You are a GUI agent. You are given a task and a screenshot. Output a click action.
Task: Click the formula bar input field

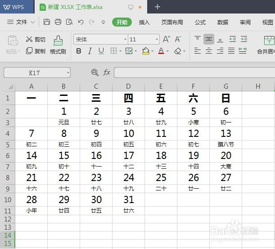click(194, 72)
